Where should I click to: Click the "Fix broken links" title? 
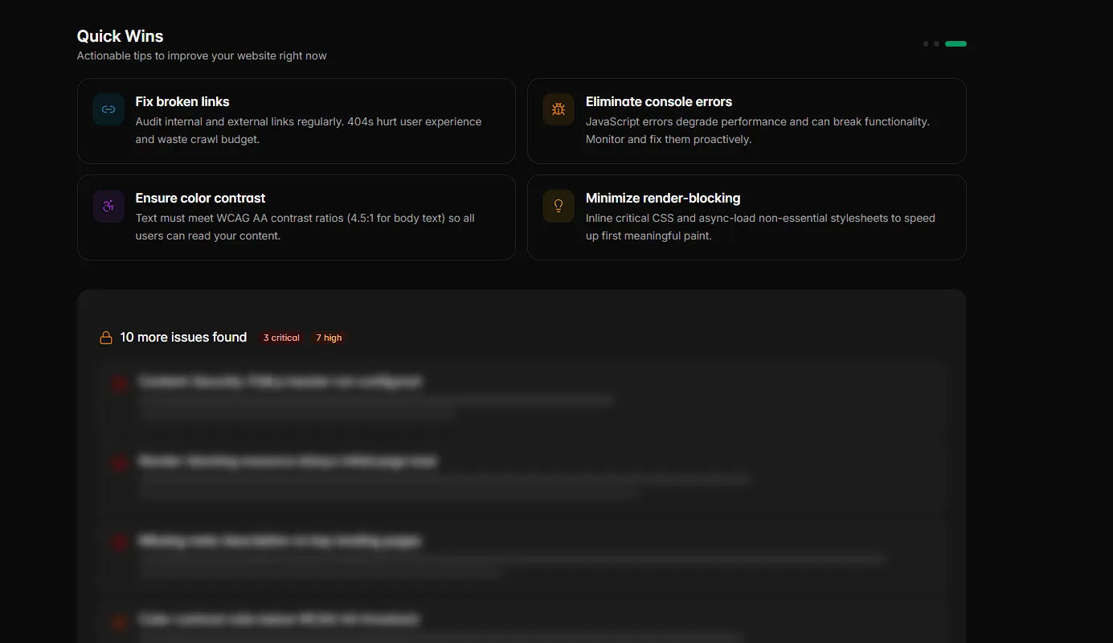[182, 101]
